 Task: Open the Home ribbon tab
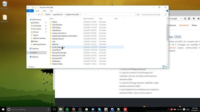(37, 11)
